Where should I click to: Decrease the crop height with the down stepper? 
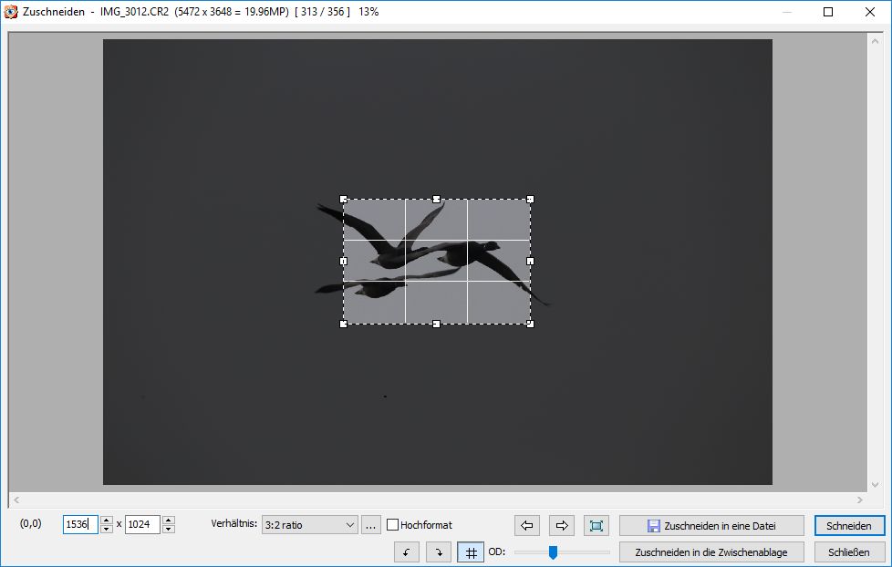click(168, 529)
